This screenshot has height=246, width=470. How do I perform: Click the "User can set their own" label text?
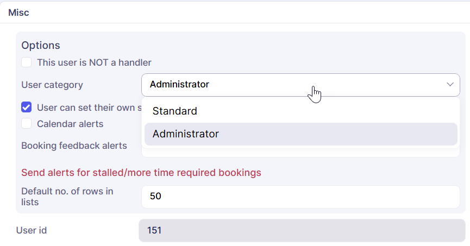(85, 107)
